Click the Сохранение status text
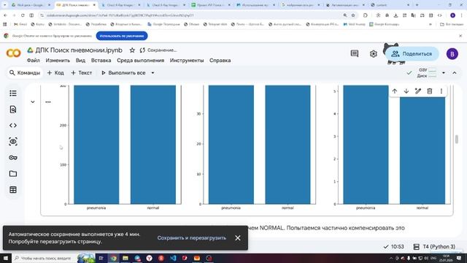Screen dimensions: 467x263 162,50
